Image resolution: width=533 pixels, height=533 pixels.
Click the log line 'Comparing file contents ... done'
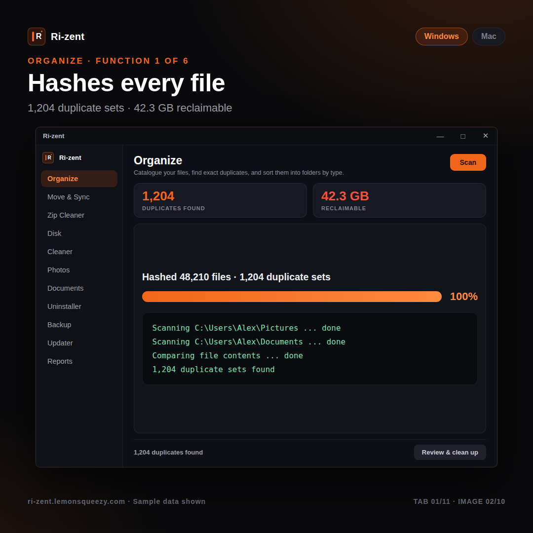228,355
